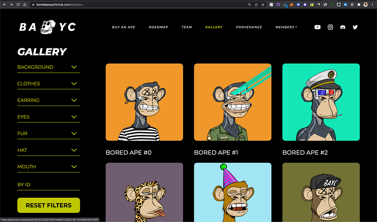
Task: Open the yellow square extension icon
Action: click(312, 4)
